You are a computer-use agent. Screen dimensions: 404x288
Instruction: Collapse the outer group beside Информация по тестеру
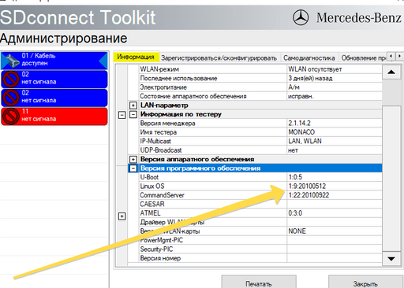pyautogui.click(x=122, y=115)
